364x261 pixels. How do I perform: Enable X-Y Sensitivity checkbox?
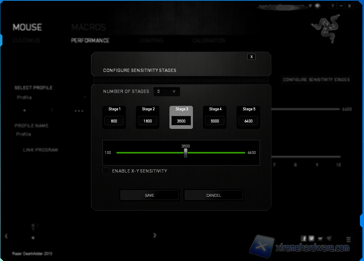click(x=106, y=171)
